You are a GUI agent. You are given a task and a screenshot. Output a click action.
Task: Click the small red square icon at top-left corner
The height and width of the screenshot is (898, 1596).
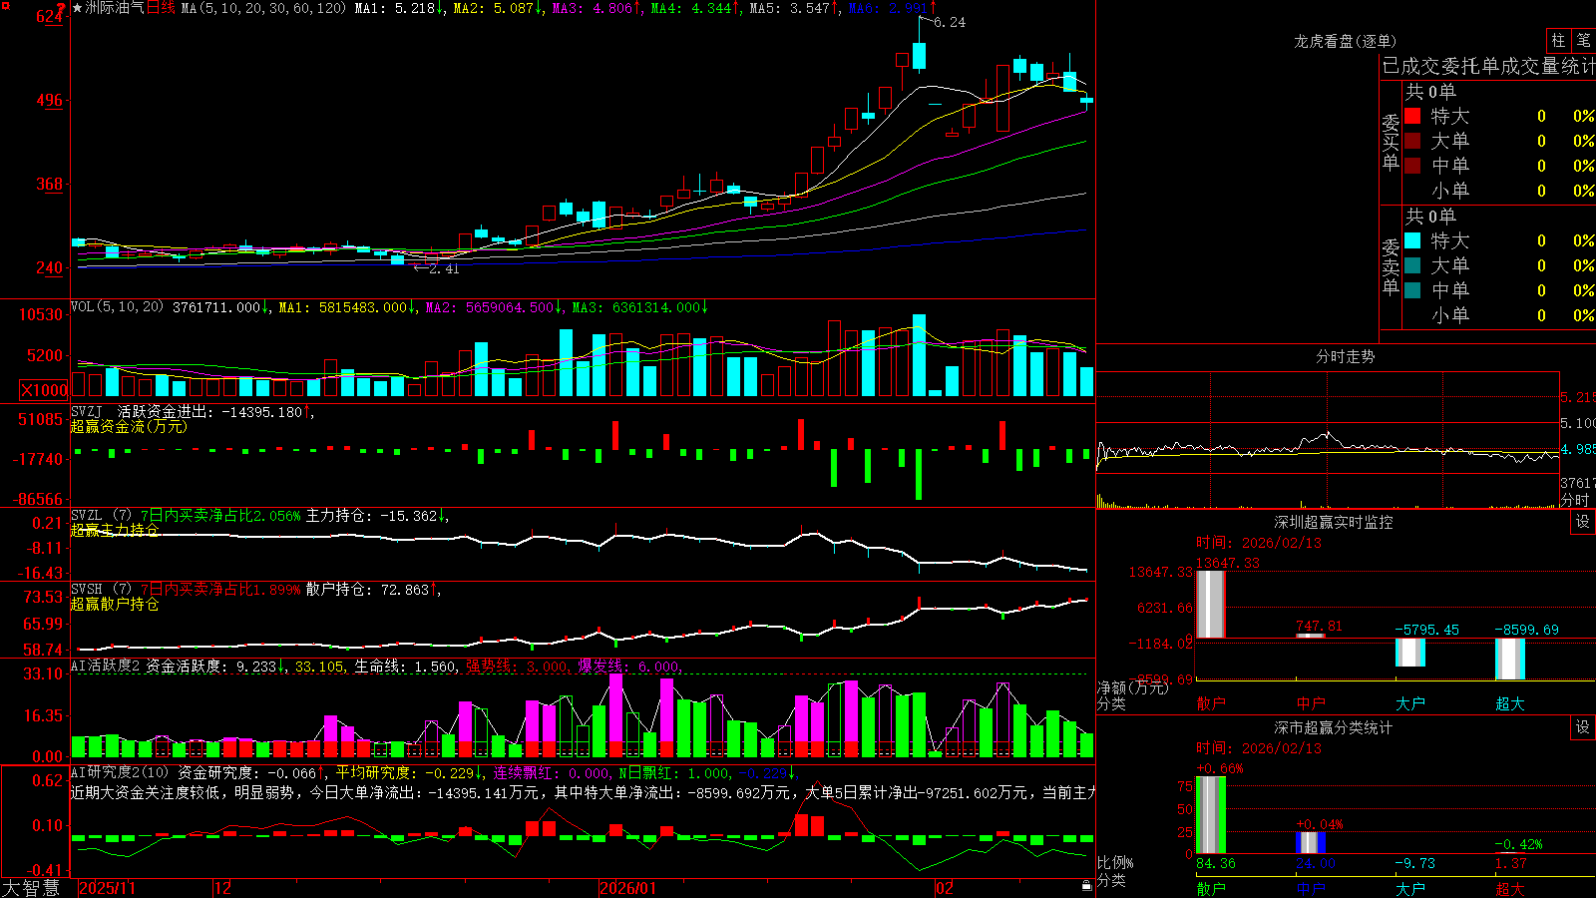5,6
